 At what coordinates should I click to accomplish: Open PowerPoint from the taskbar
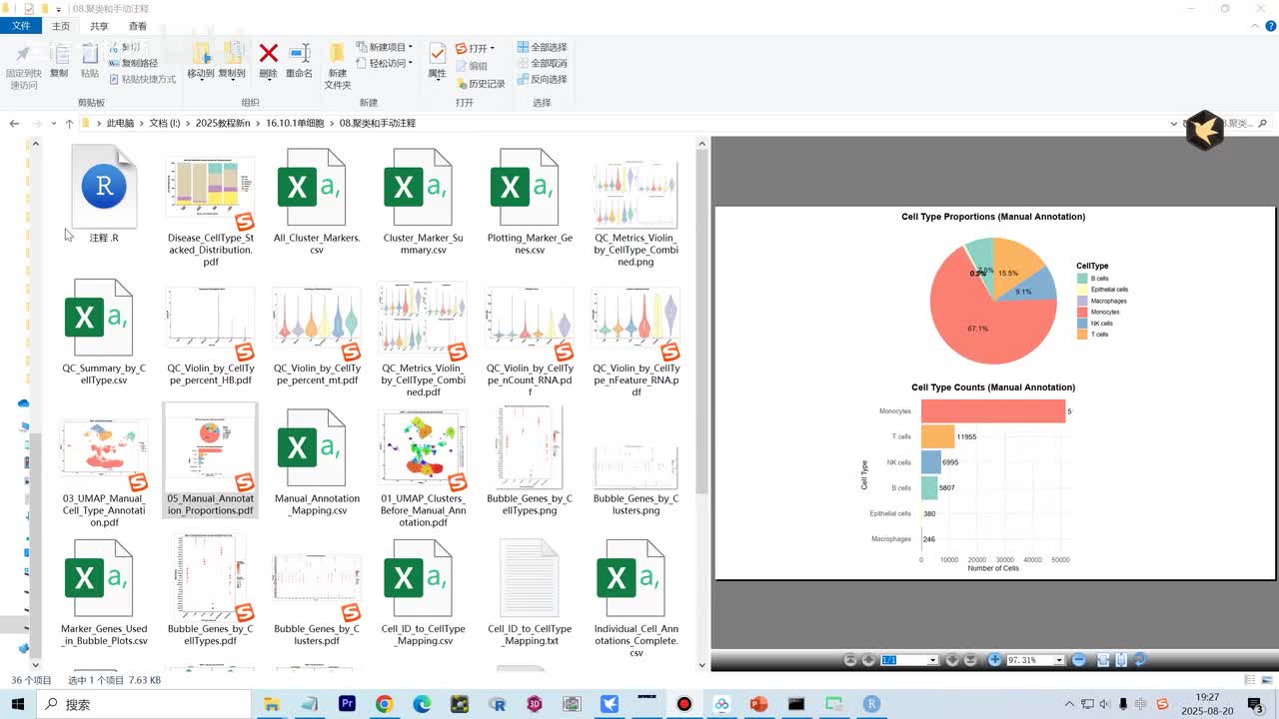758,704
